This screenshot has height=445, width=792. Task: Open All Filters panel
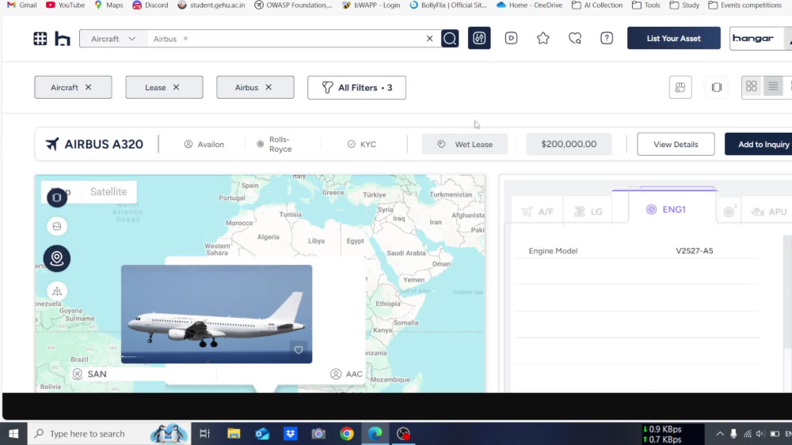pos(356,88)
